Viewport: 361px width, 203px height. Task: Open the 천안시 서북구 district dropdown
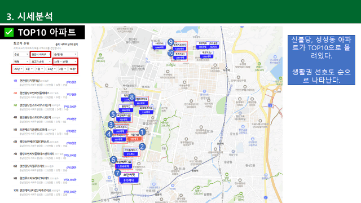[x=41, y=54]
